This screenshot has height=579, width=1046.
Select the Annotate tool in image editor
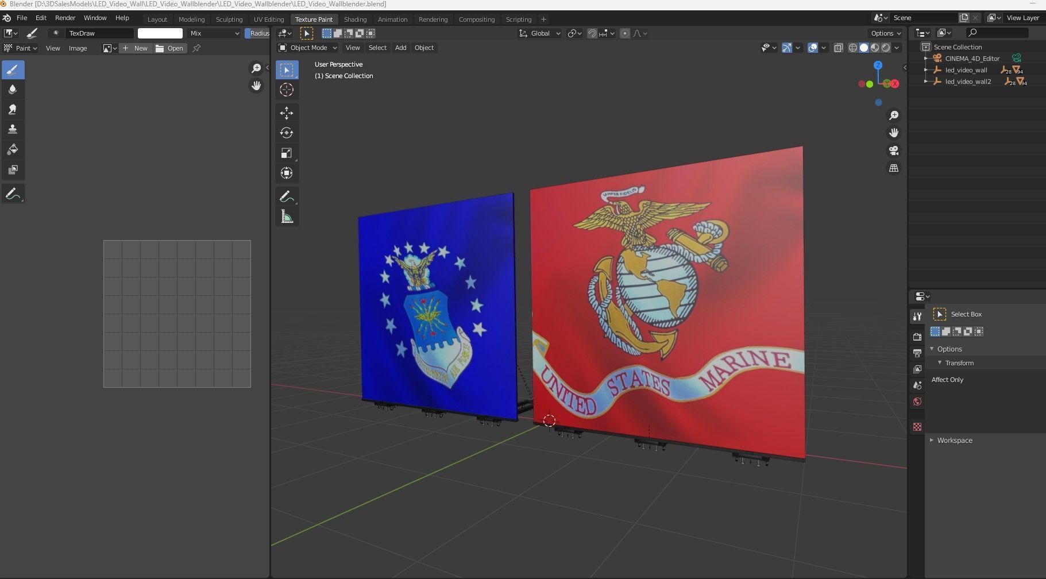pyautogui.click(x=13, y=194)
